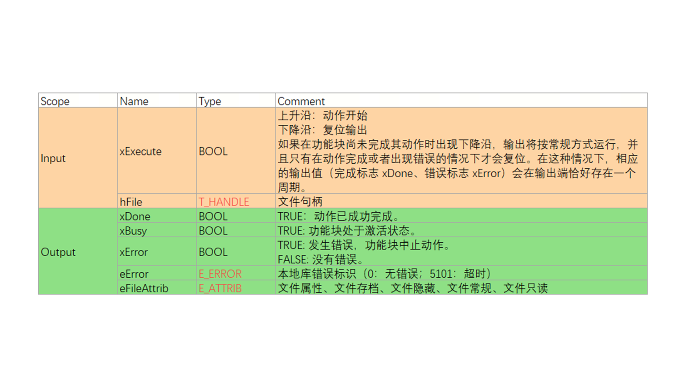
Task: Click the 文件句柄 comment cell
Action: pos(300,202)
